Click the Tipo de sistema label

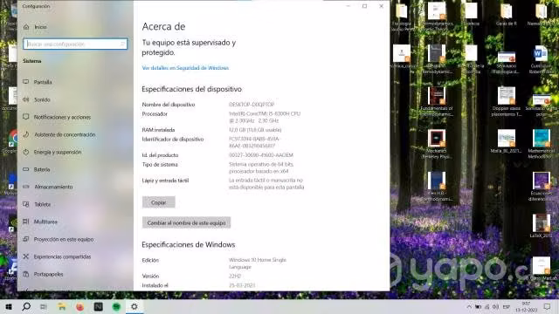click(x=160, y=165)
